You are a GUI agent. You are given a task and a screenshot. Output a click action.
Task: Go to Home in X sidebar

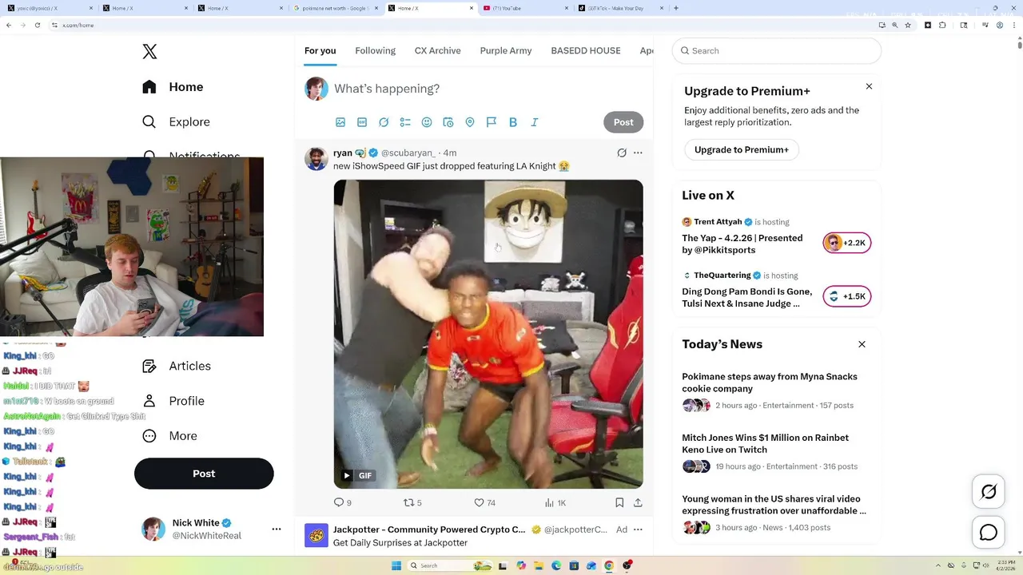click(173, 87)
